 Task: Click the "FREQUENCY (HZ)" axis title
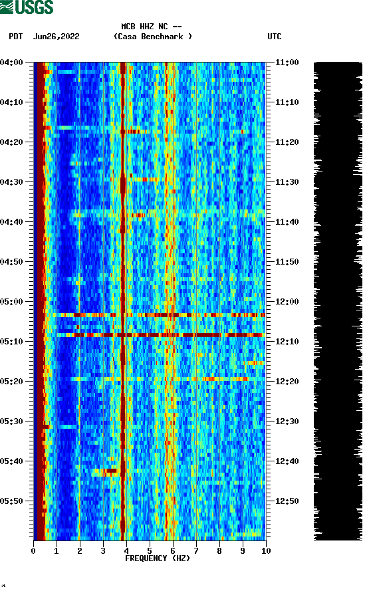click(x=158, y=558)
